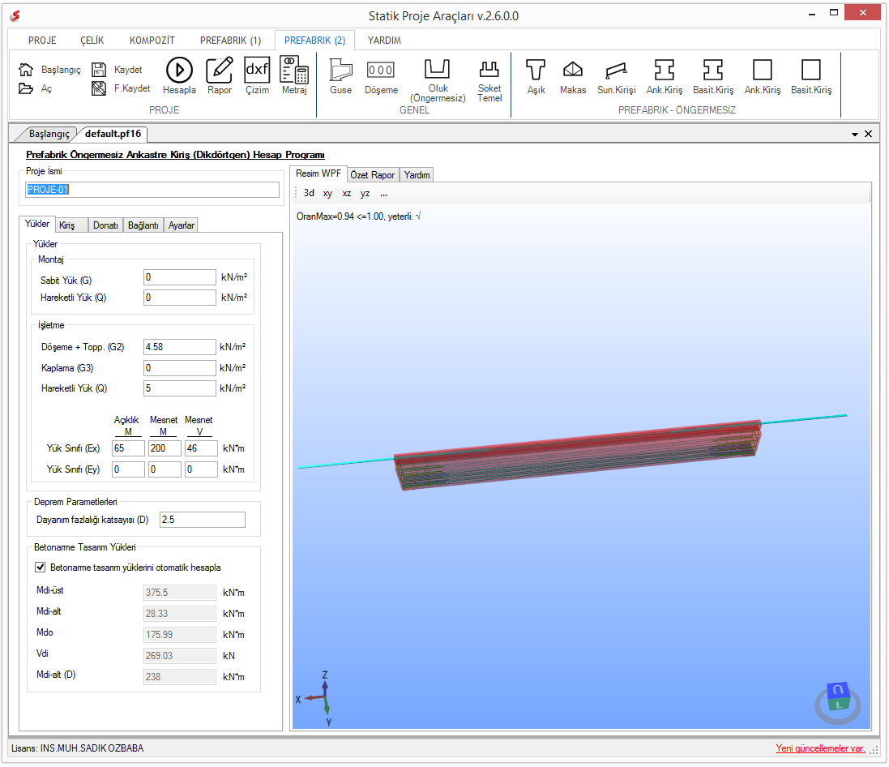Click the Yük Sınıfı (Ey) Açıklık M field
This screenshot has height=767, width=889.
[x=128, y=469]
